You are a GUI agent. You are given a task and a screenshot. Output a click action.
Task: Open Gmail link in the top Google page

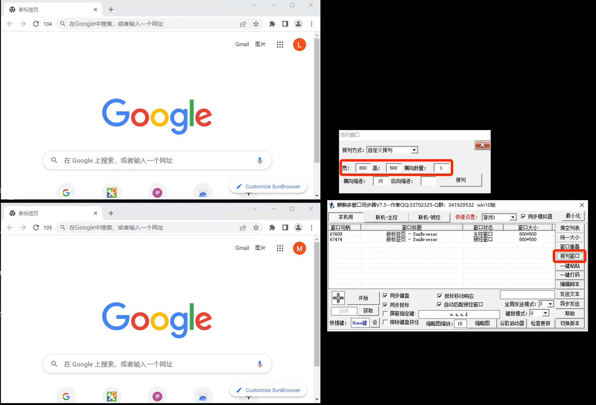click(x=242, y=44)
